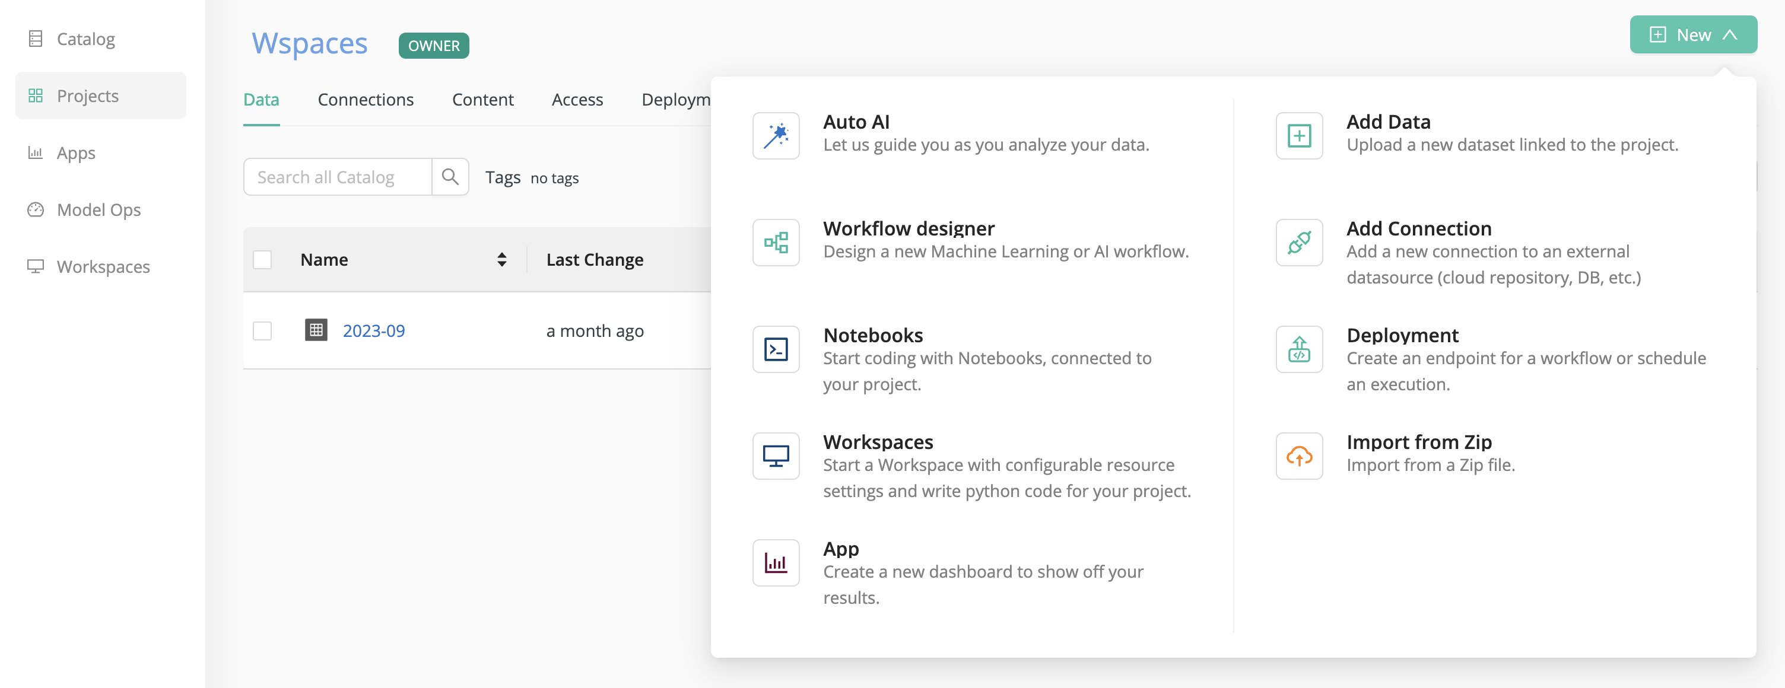This screenshot has height=688, width=1785.
Task: Open Workspaces in the sidebar
Action: [x=100, y=266]
